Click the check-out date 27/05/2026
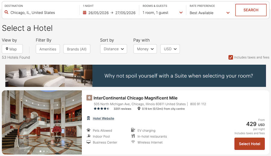This screenshot has width=271, height=156. pos(125,13)
